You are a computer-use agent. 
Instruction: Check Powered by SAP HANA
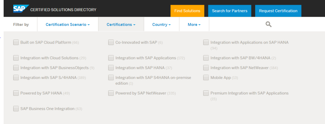(x=16, y=93)
